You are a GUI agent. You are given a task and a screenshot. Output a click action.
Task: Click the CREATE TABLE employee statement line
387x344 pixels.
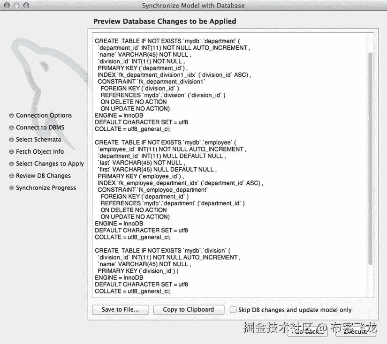click(166, 142)
